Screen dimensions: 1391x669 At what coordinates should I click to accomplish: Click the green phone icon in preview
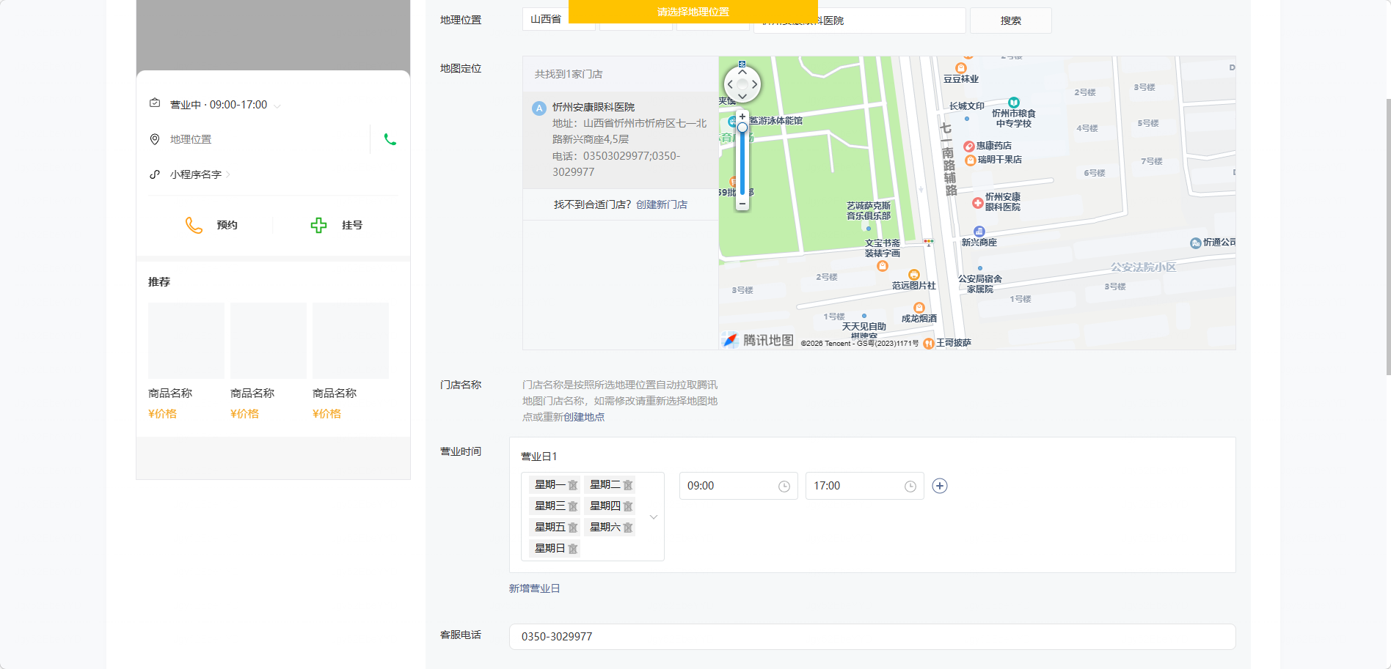pyautogui.click(x=390, y=139)
